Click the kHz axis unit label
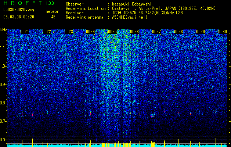Image resolution: width=231 pixels, height=147 pixels. coord(3,30)
